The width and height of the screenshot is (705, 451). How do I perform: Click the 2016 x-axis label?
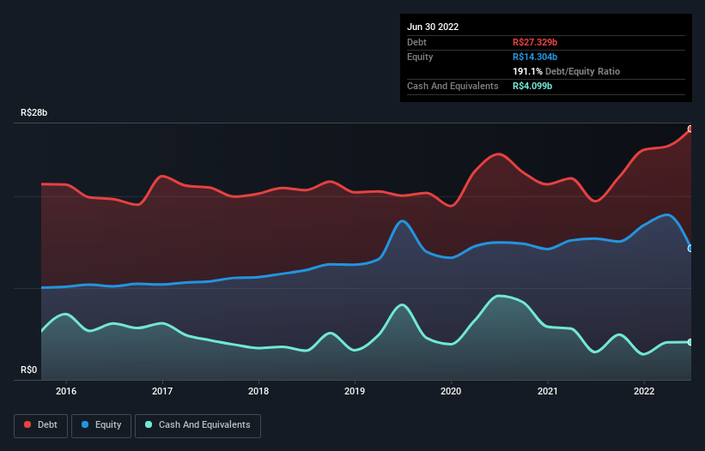[x=66, y=391]
